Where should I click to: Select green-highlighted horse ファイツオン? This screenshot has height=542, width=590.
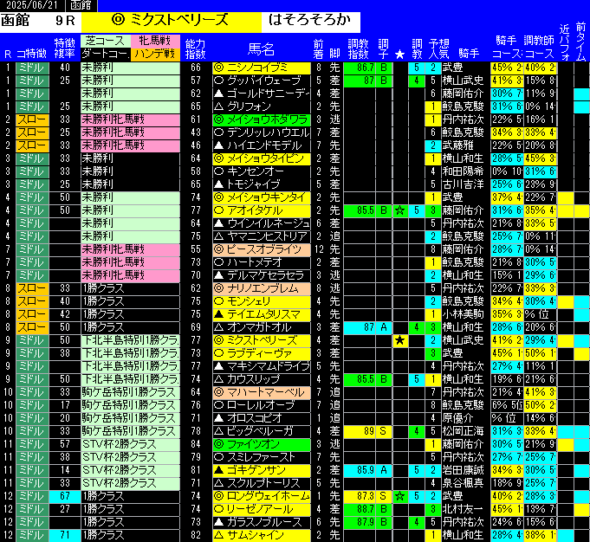pos(262,444)
